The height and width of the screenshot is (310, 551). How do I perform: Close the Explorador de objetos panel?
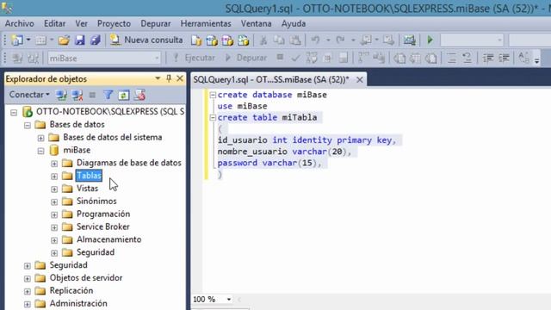[x=180, y=78]
